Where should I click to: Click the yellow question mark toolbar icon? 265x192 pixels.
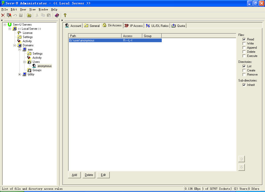click(65, 15)
